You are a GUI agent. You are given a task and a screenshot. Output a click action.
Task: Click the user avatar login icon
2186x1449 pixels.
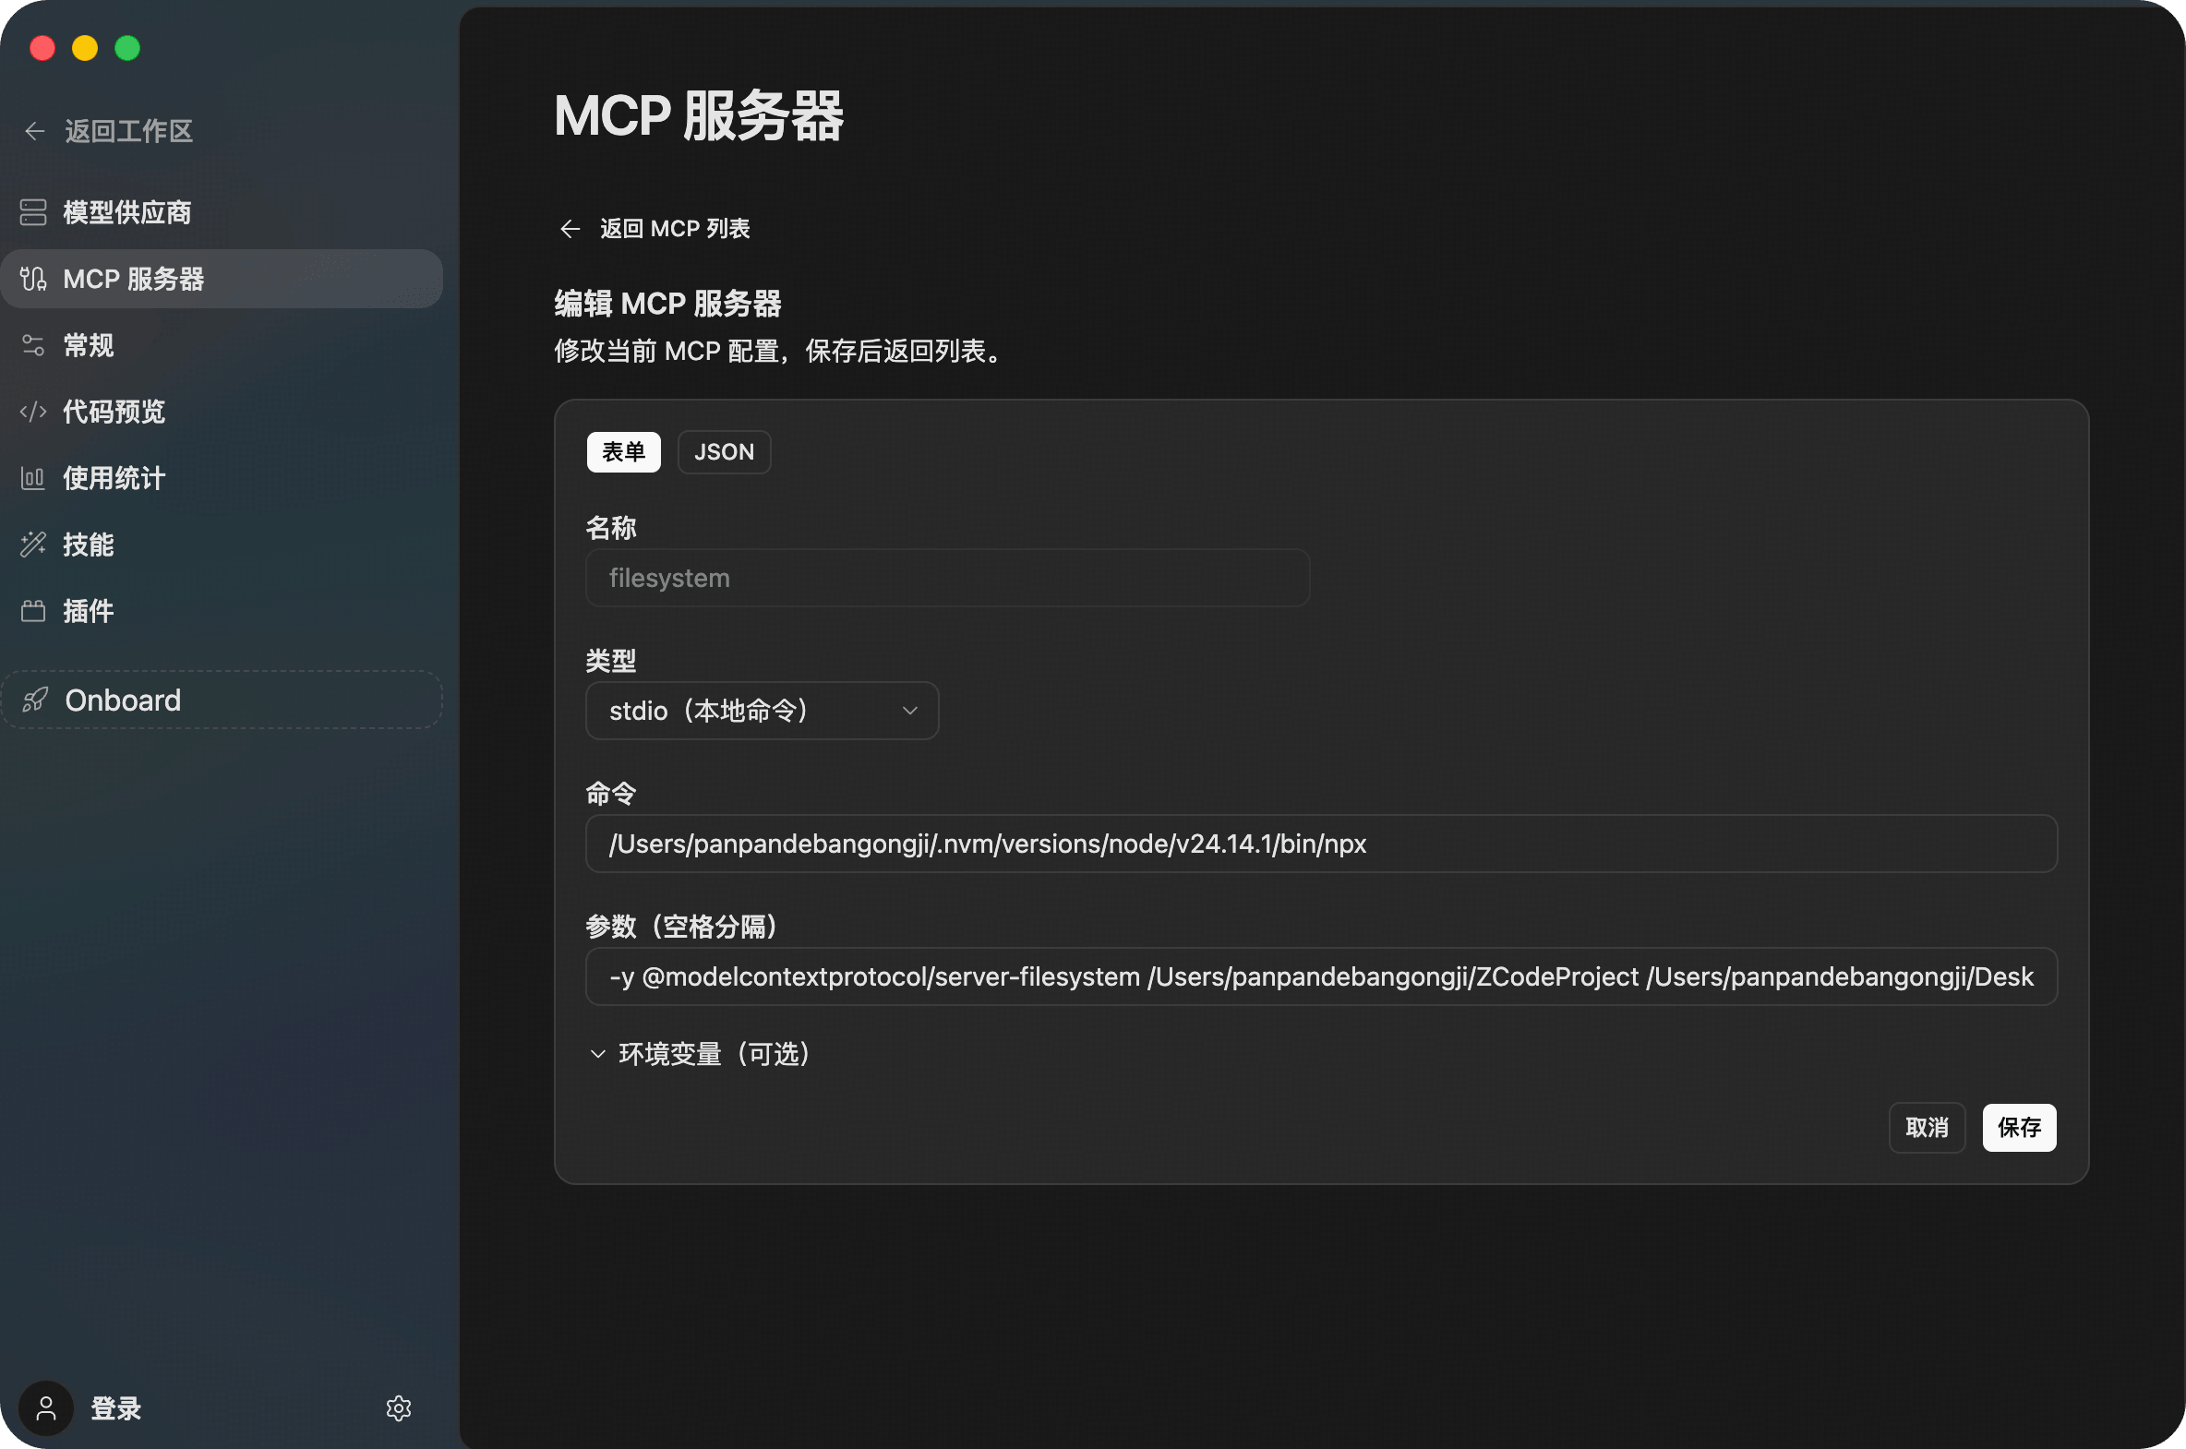(46, 1407)
